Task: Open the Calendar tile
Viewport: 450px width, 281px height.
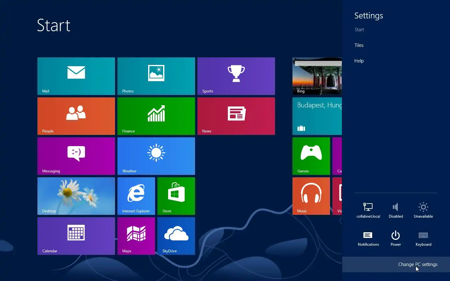Action: tap(76, 236)
